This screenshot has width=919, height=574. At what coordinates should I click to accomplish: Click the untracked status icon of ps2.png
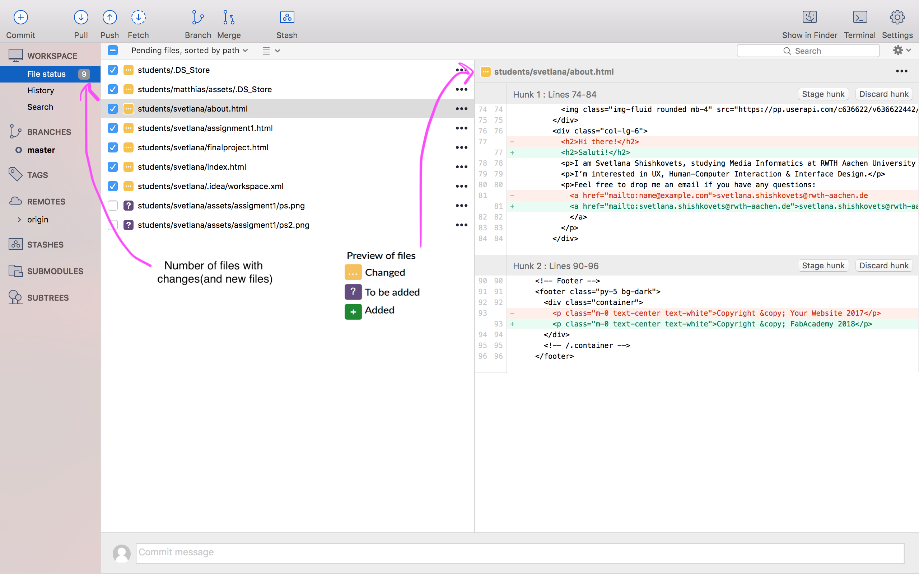point(129,225)
